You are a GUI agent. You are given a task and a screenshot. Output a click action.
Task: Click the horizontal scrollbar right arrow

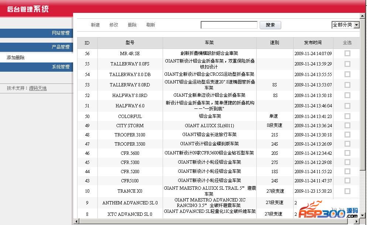357,221
